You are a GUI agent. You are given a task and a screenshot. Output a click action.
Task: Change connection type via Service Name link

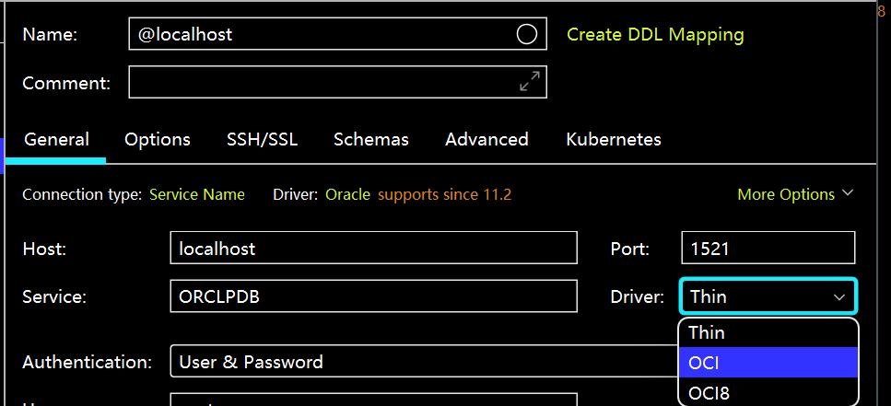(x=197, y=195)
